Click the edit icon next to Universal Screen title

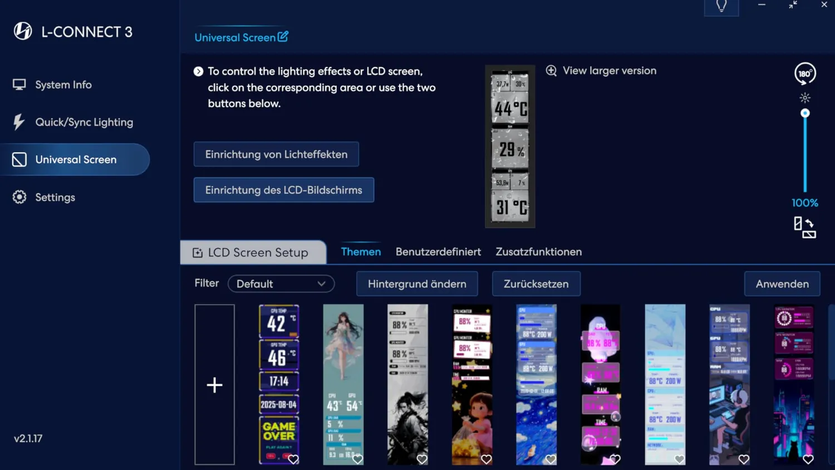(x=283, y=37)
